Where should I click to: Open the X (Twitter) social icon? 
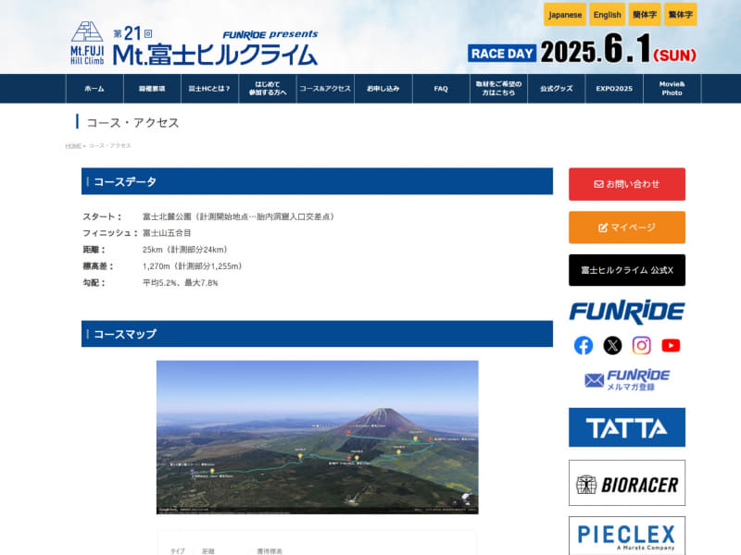612,346
